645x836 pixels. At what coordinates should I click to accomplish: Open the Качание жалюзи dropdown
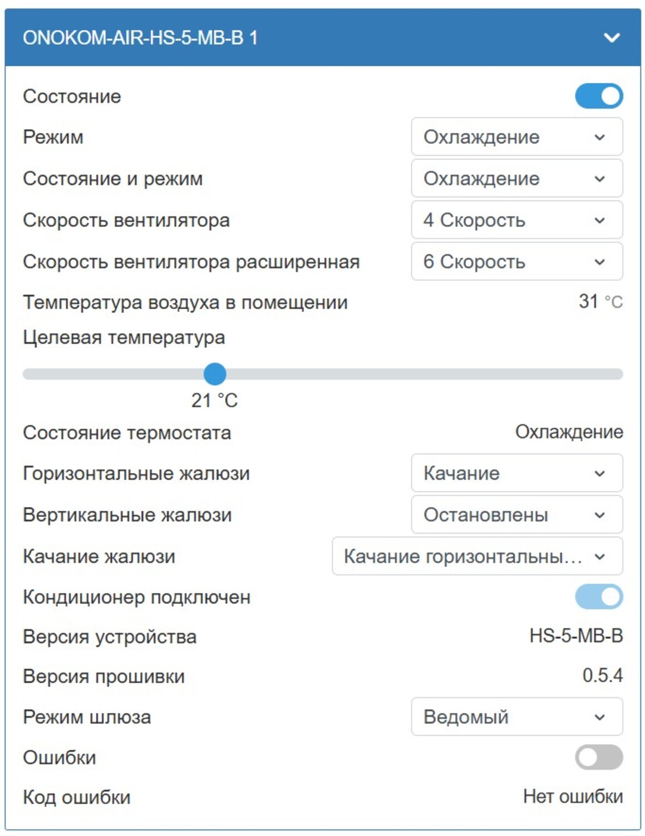tap(477, 556)
